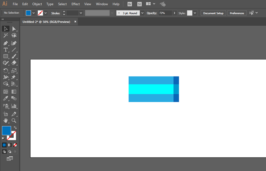Activate the Zoom tool

[14, 120]
